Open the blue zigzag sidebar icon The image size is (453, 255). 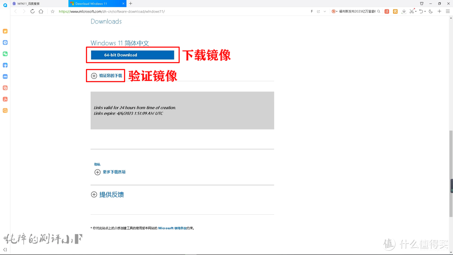pyautogui.click(x=5, y=76)
